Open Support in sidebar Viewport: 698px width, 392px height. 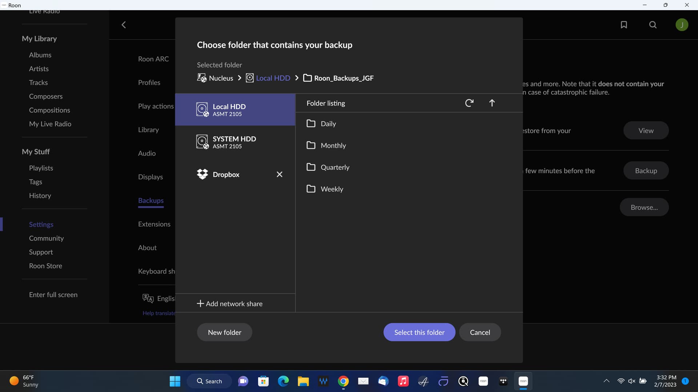(x=41, y=252)
